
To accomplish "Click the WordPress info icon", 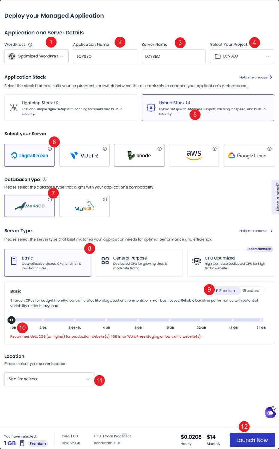I will click(x=30, y=45).
